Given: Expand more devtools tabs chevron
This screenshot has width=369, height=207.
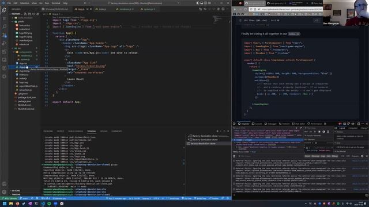Looking at the screenshot, I should [325, 124].
